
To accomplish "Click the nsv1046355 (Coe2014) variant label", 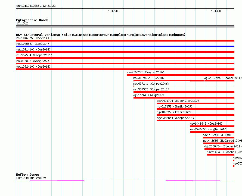I will [x=33, y=38].
